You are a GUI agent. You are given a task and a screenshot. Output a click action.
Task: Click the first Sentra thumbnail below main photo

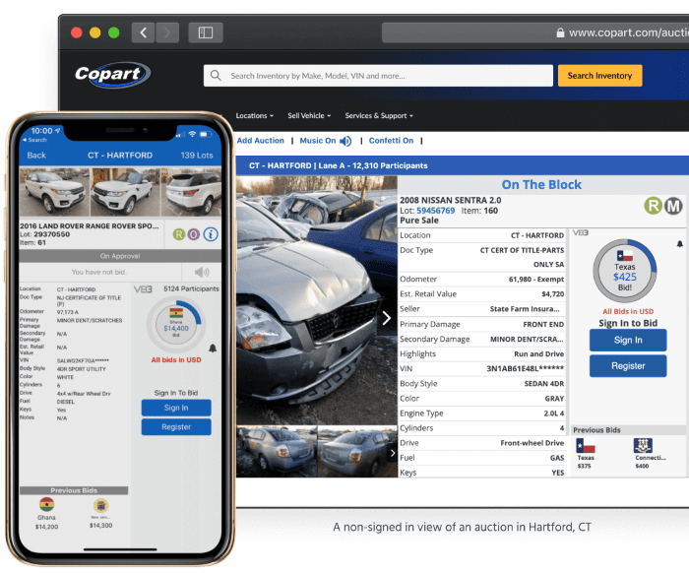277,452
